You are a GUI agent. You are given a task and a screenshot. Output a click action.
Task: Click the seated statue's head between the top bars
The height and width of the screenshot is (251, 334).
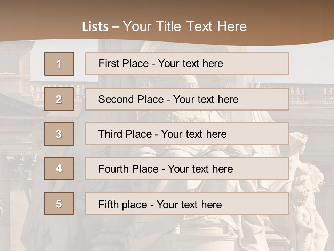(x=188, y=81)
